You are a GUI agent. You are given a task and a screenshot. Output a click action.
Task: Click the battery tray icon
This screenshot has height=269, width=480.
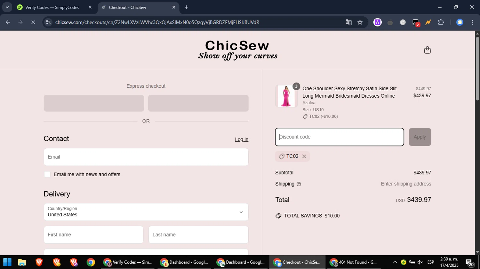(x=412, y=262)
